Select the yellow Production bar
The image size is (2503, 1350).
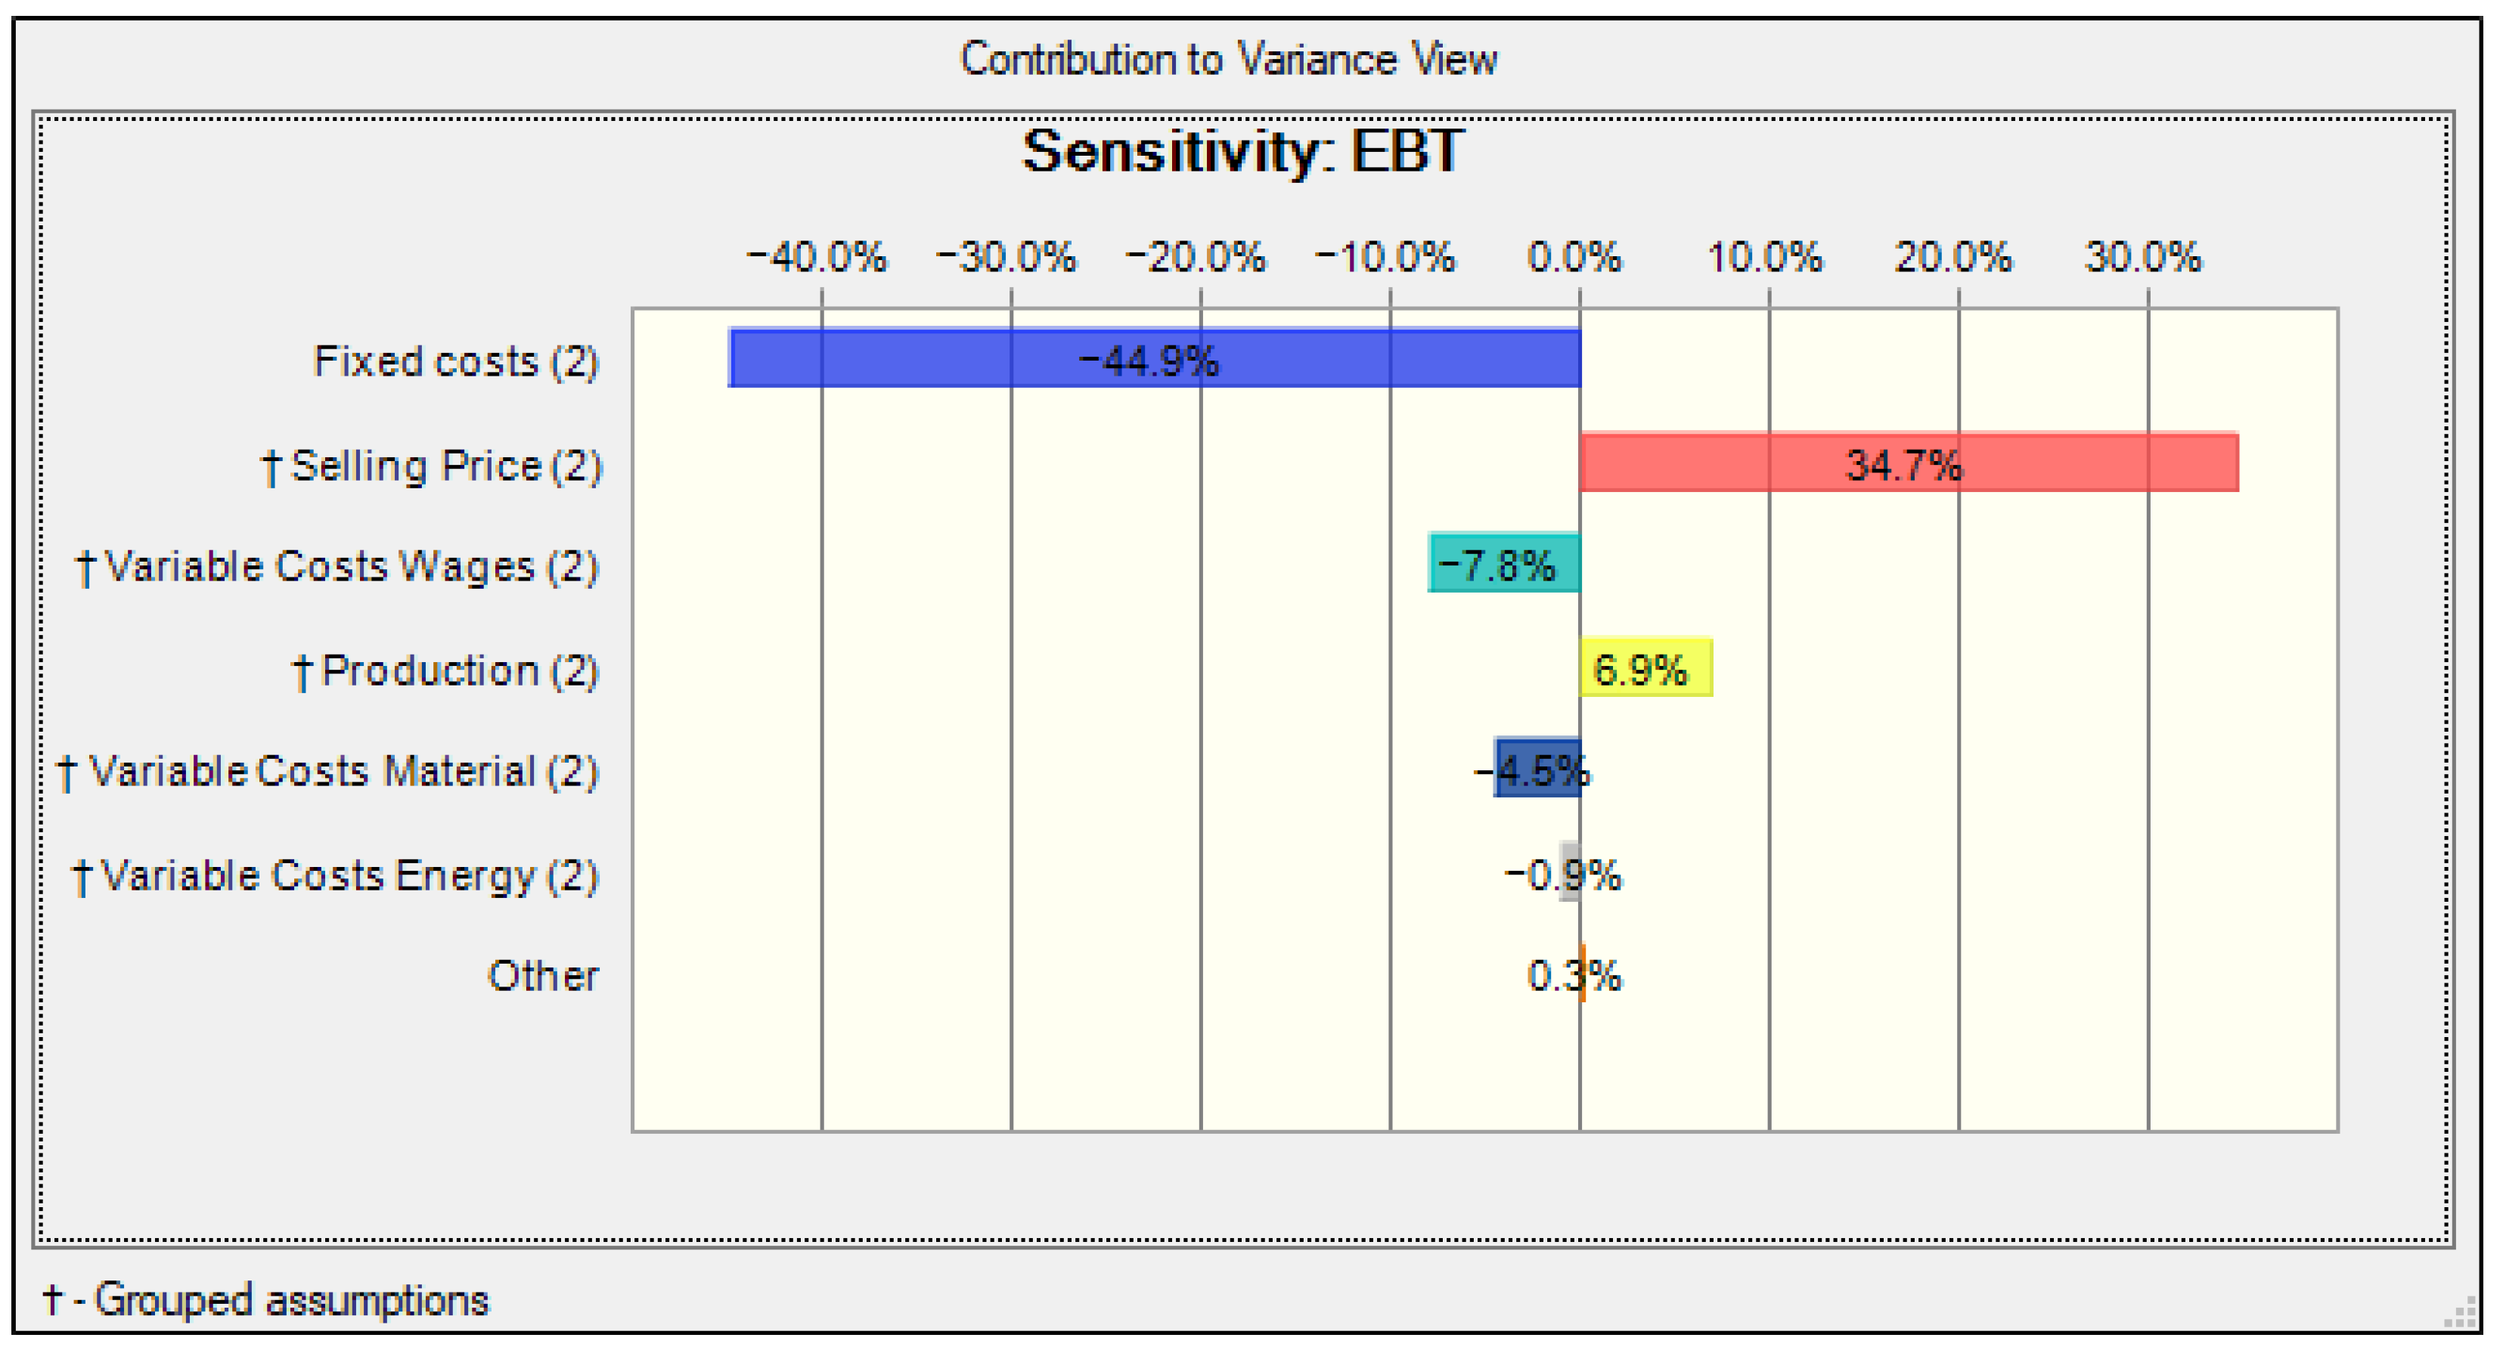click(x=1646, y=668)
